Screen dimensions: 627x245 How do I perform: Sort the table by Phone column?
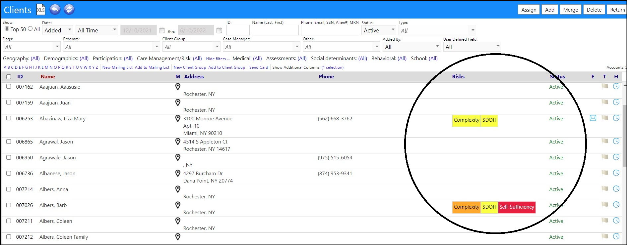(x=326, y=77)
